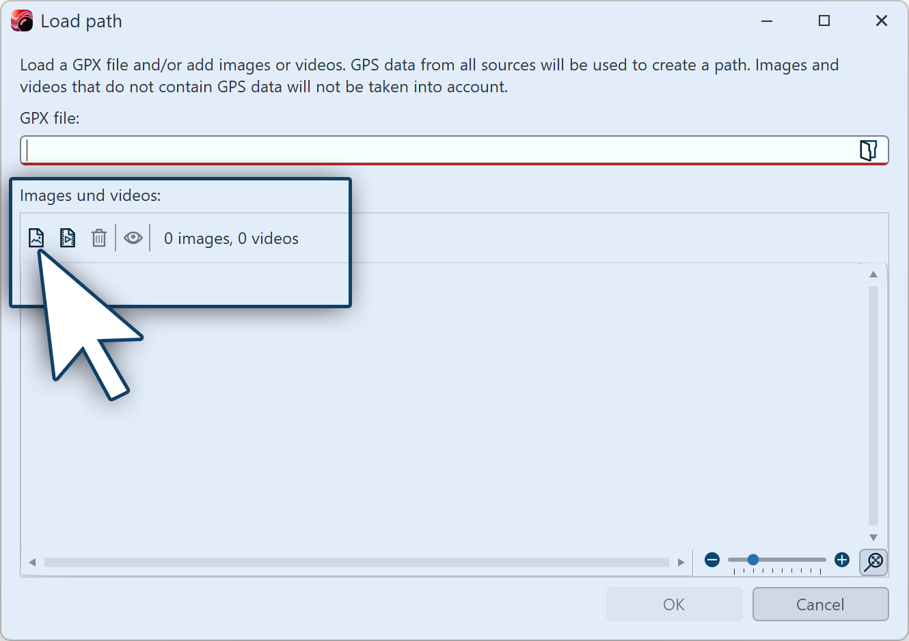909x641 pixels.
Task: Select the fit-to-view magnifier icon
Action: pos(873,562)
